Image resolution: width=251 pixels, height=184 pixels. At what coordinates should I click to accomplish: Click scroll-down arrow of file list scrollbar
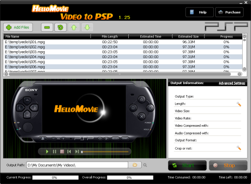[244, 69]
